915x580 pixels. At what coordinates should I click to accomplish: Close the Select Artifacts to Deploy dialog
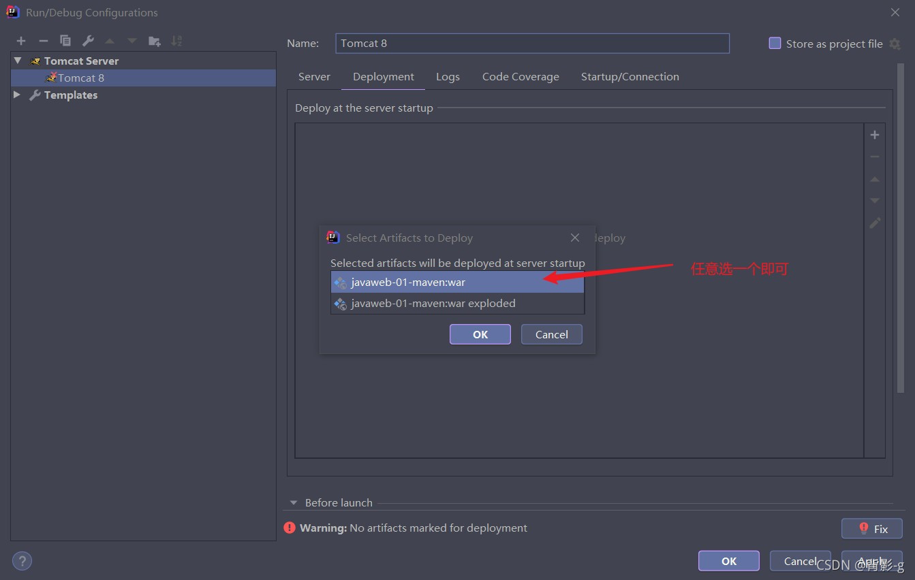coord(575,238)
